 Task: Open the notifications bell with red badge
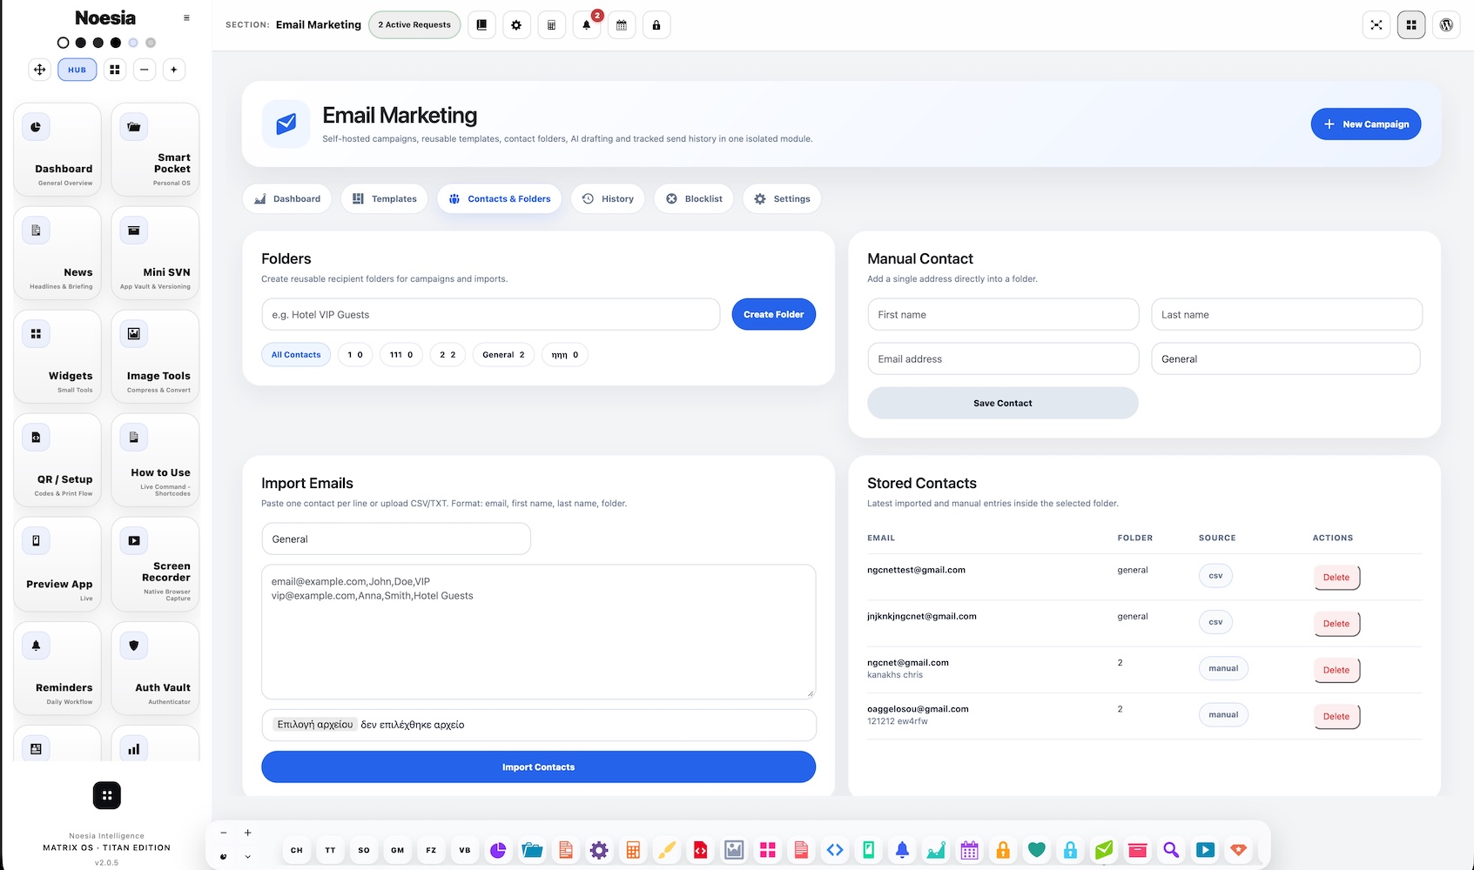tap(586, 25)
